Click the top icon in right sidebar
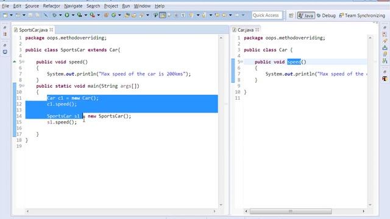This screenshot has height=219, width=390. pyautogui.click(x=385, y=27)
